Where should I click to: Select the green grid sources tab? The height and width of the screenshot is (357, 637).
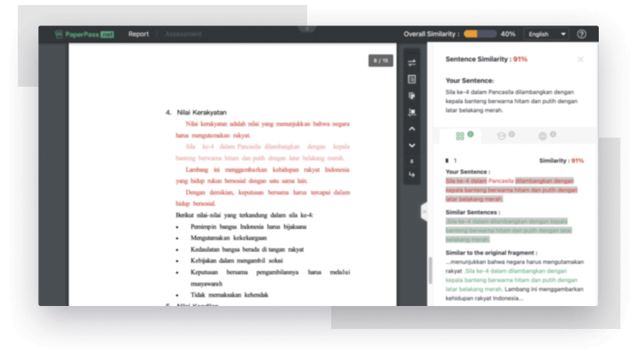[x=461, y=136]
